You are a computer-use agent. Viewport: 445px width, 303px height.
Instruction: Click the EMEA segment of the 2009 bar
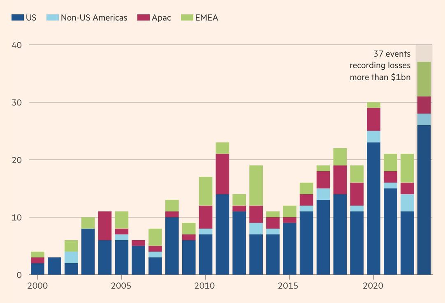[189, 229]
